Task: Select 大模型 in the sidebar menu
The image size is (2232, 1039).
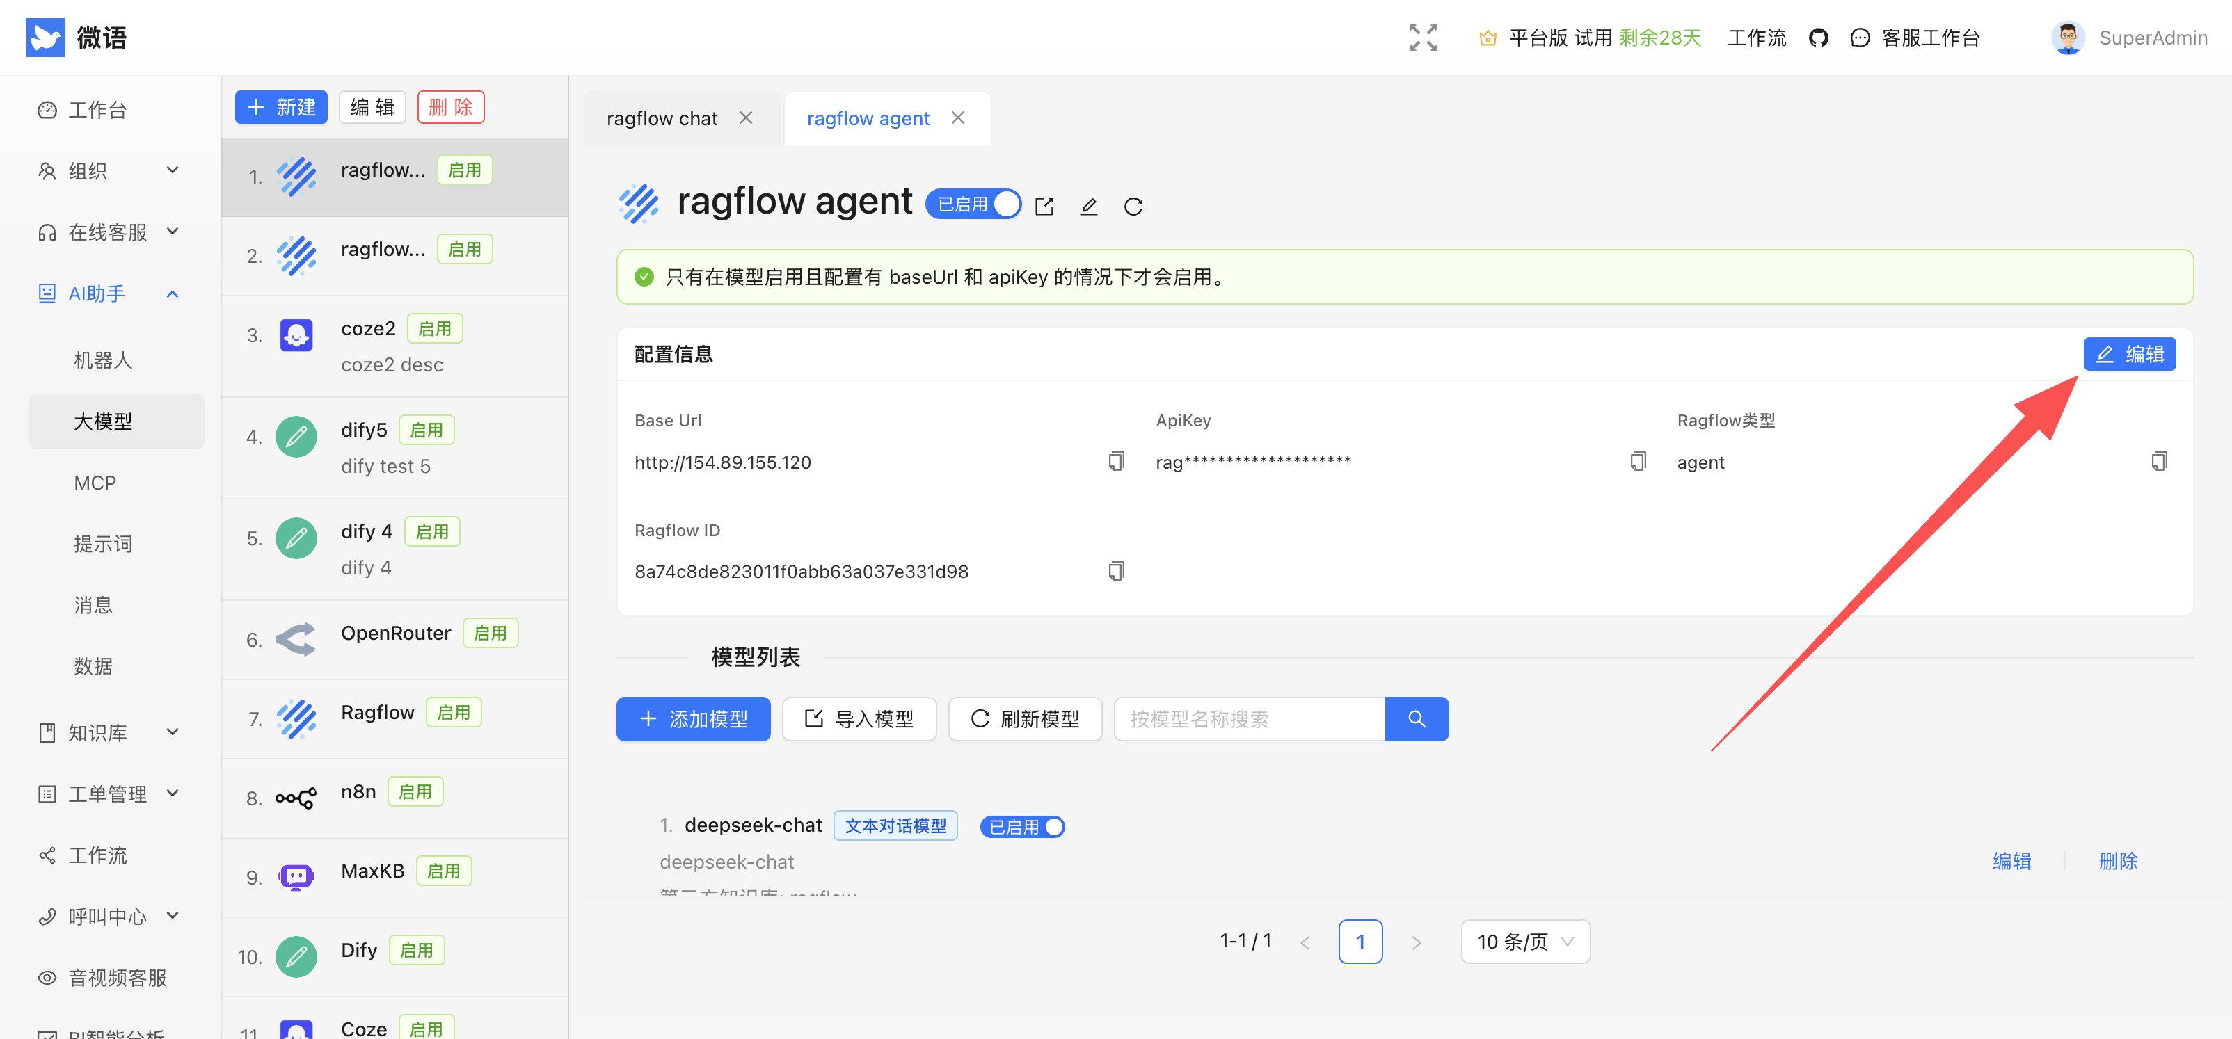Action: pos(102,421)
